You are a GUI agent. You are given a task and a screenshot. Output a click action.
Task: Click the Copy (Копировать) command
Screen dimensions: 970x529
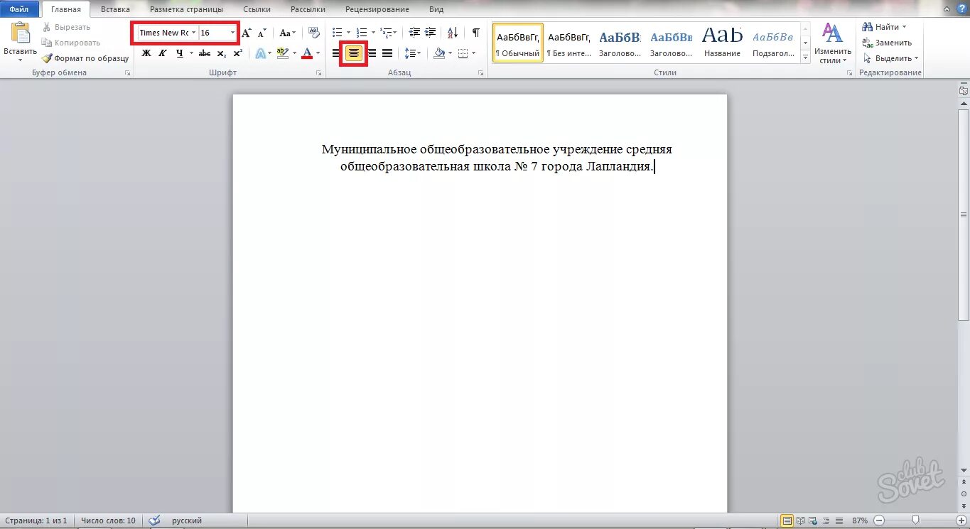pos(70,43)
